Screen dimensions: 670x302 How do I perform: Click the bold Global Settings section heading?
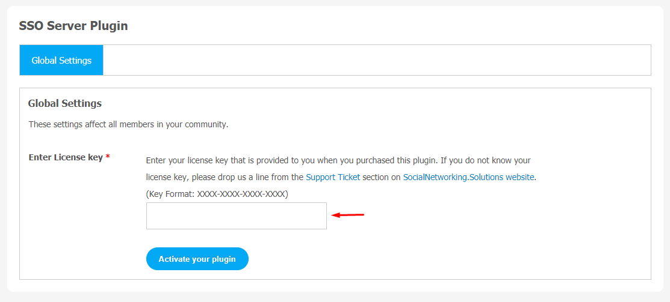click(x=65, y=103)
